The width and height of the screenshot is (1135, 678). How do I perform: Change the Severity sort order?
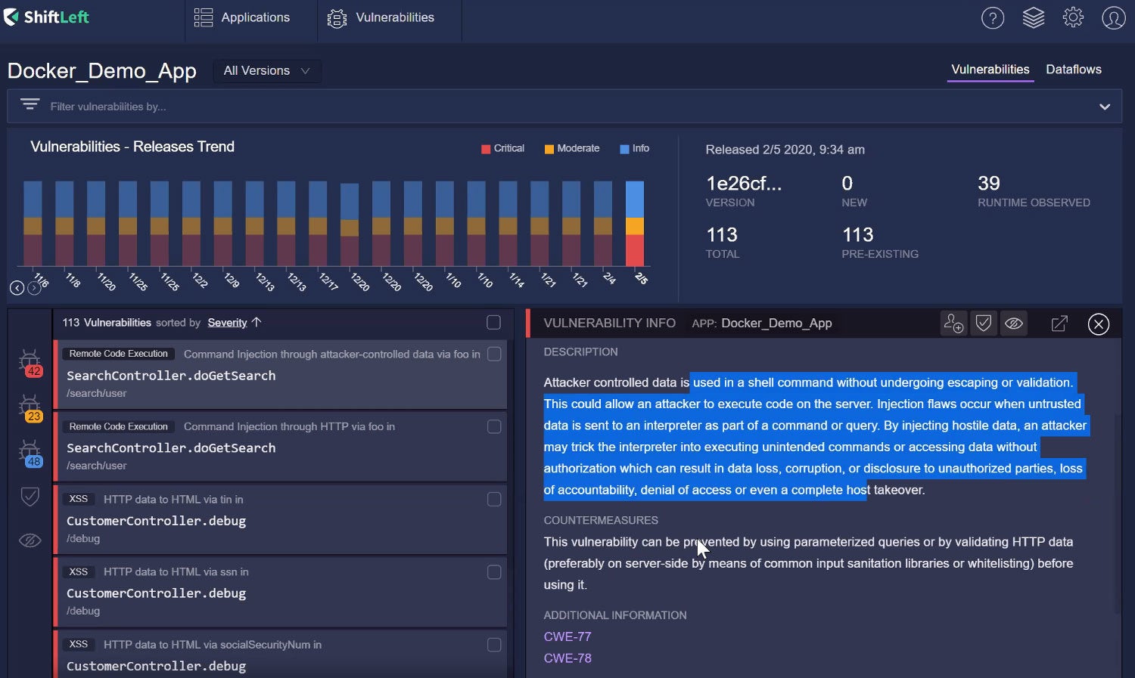point(234,323)
